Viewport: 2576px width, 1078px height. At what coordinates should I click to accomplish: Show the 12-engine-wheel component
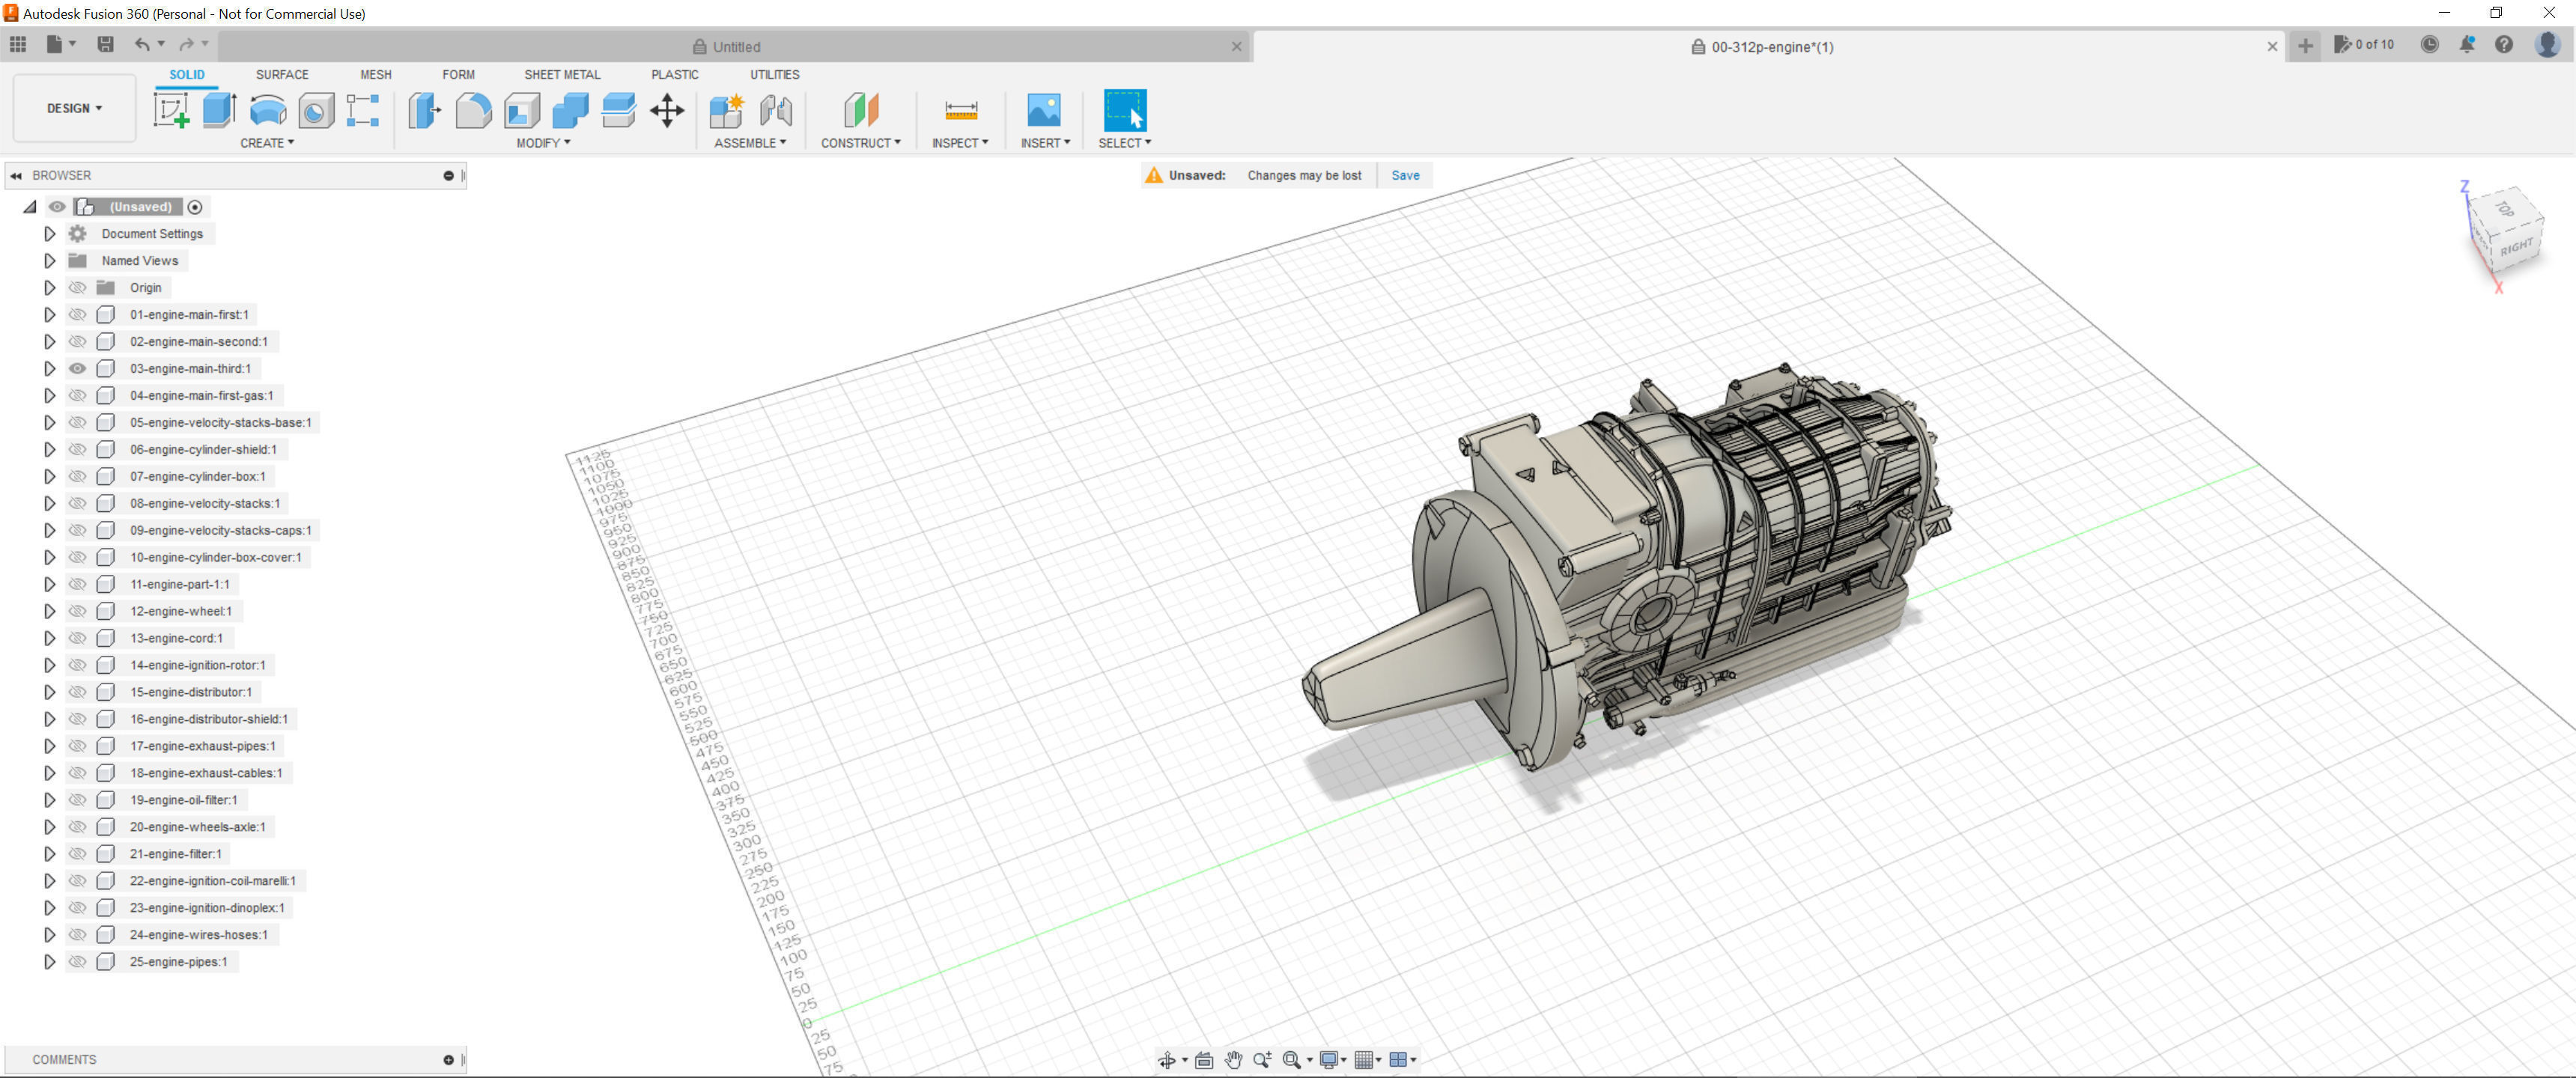pyautogui.click(x=77, y=611)
